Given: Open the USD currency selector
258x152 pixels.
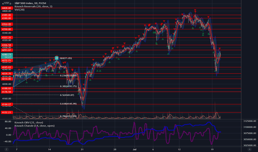Looking at the screenshot, I should pyautogui.click(x=7, y=3).
